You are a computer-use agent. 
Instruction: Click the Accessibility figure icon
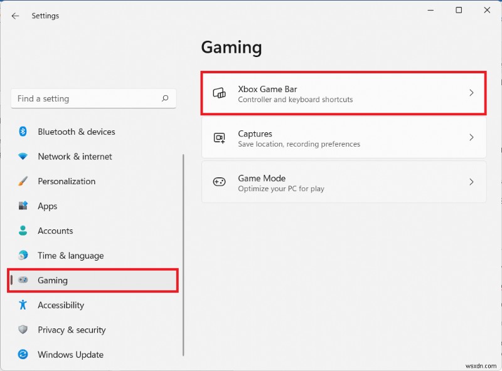(x=23, y=305)
